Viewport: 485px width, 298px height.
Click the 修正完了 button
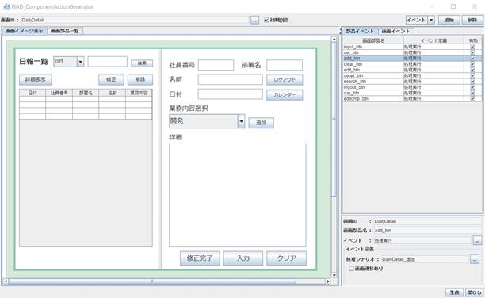tap(200, 258)
